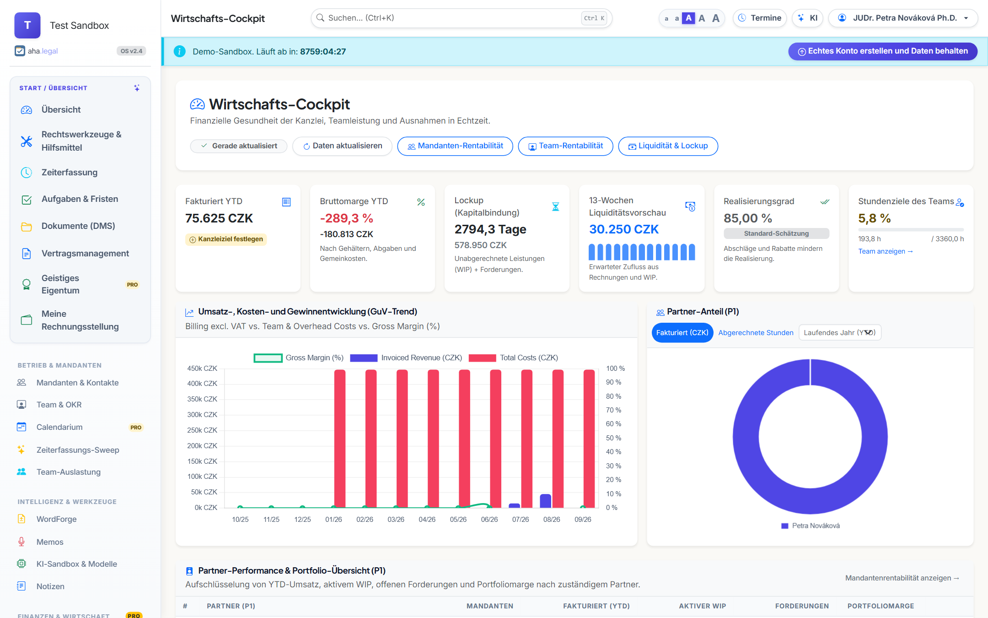Image resolution: width=988 pixels, height=618 pixels.
Task: Open the KI assistant button
Action: click(808, 18)
